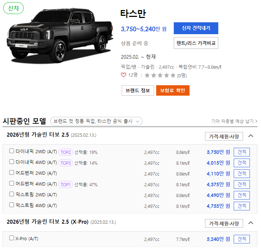Click the TOP1 badge
The height and width of the screenshot is (251, 261).
point(66,184)
